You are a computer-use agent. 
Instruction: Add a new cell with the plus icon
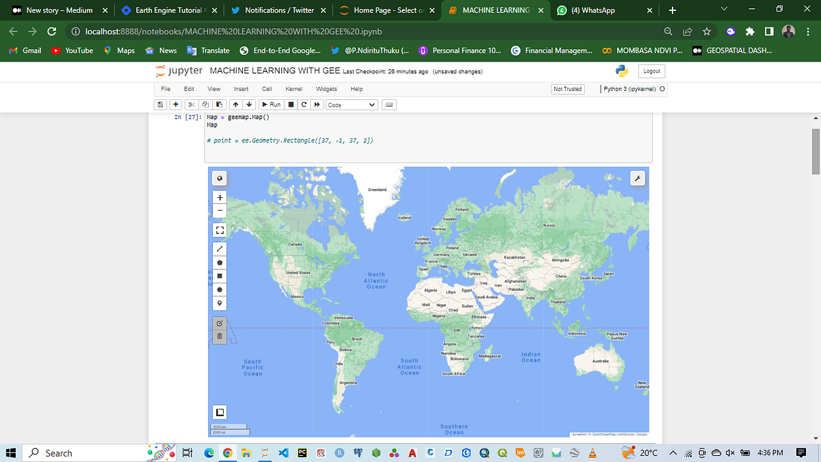(175, 104)
